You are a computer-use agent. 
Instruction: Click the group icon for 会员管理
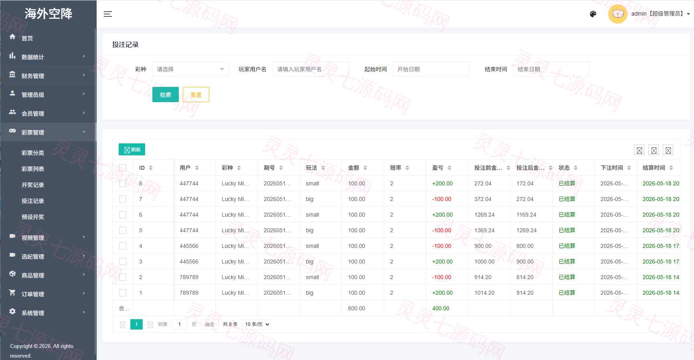[12, 112]
